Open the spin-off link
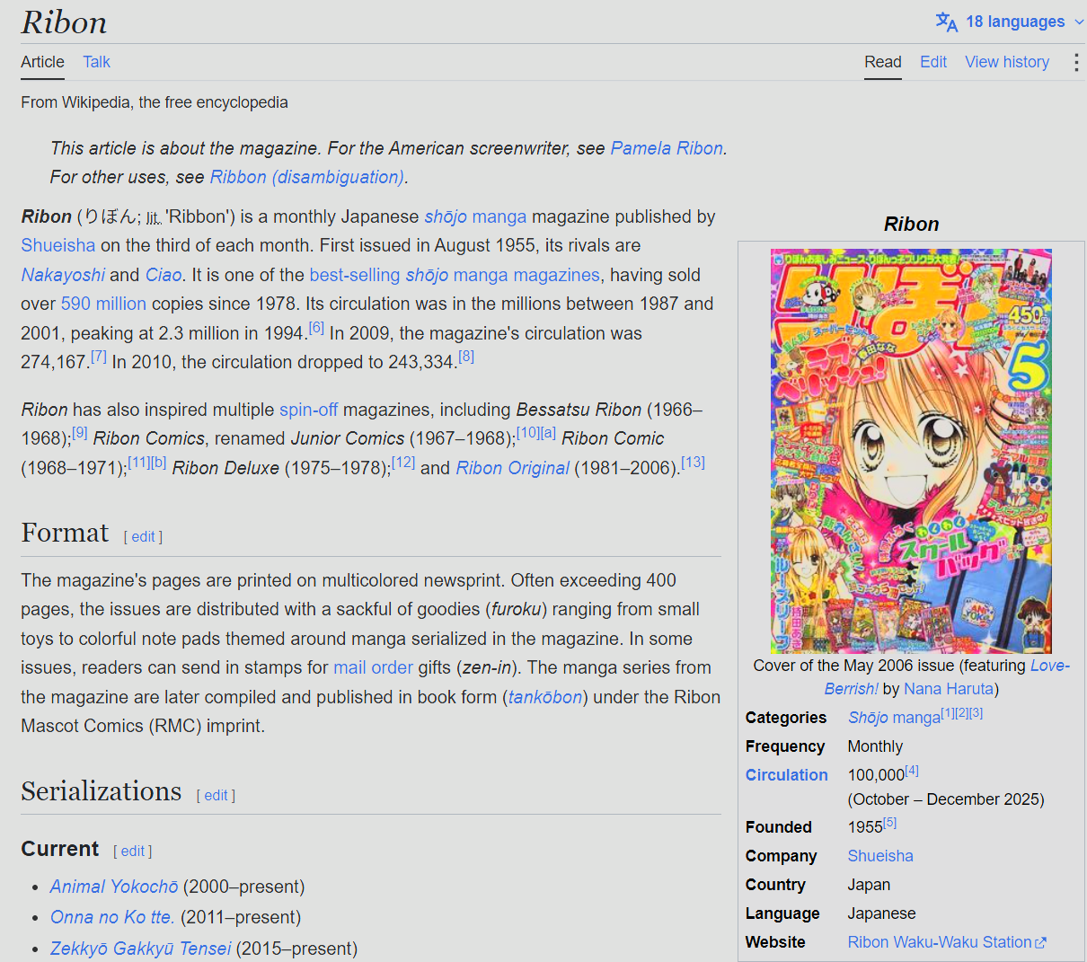 point(308,410)
